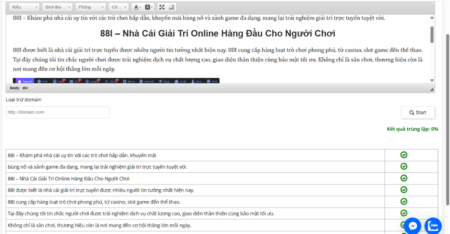The image size is (450, 234).
Task: Open the Messenger chat bubble
Action: tap(413, 226)
